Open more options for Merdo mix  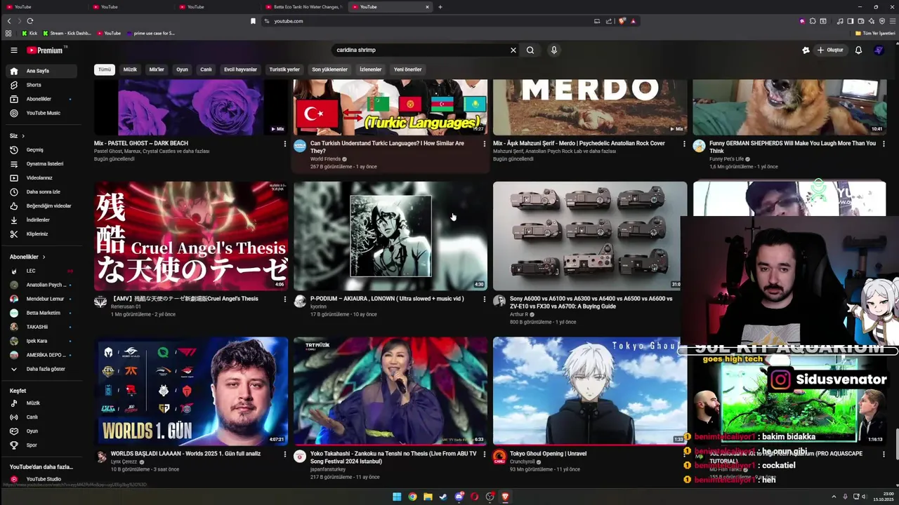(684, 144)
